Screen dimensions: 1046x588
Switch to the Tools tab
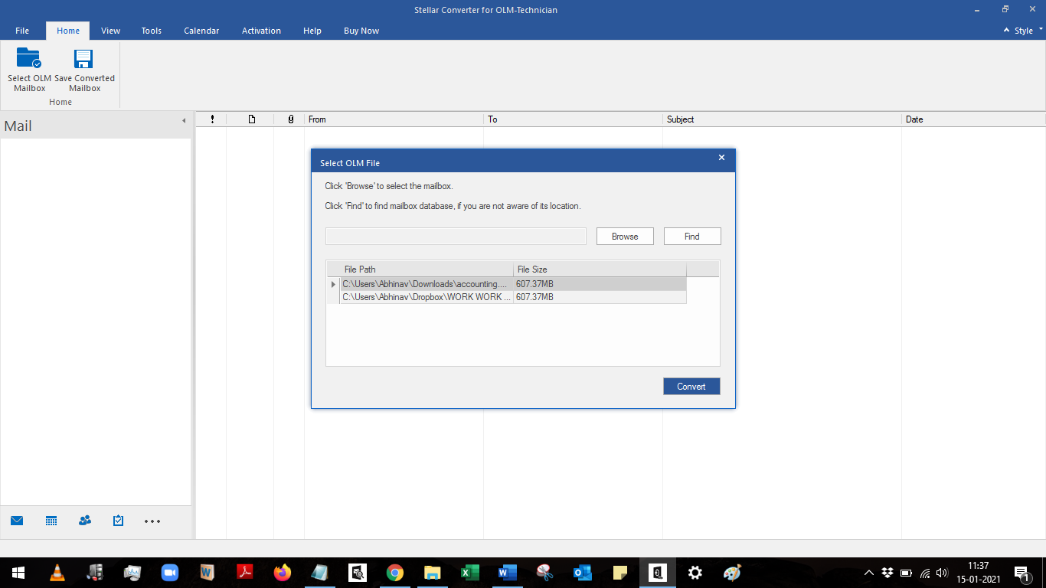coord(152,31)
